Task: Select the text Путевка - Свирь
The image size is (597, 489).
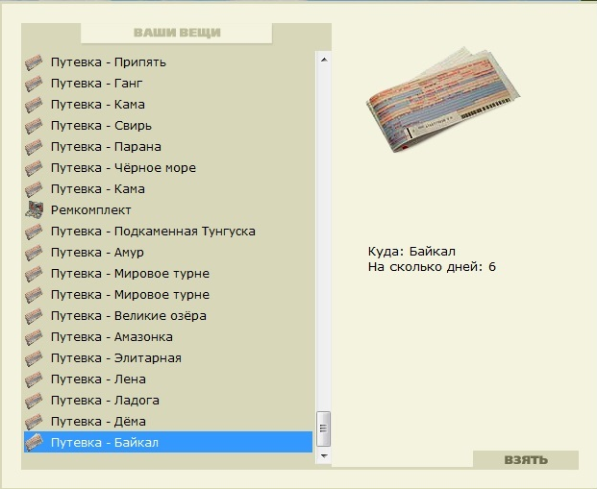Action: tap(101, 126)
